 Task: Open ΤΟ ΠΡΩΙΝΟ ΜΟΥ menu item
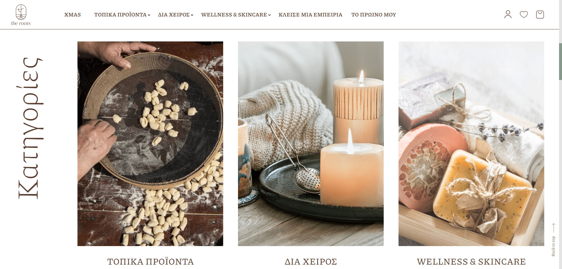click(373, 15)
